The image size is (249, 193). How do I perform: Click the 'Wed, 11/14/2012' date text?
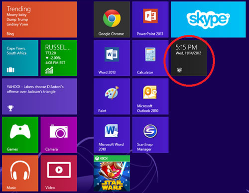tap(188, 53)
